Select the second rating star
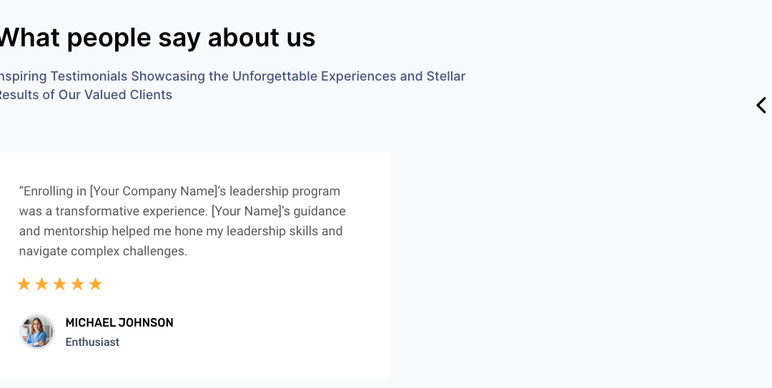The image size is (772, 388). (41, 285)
